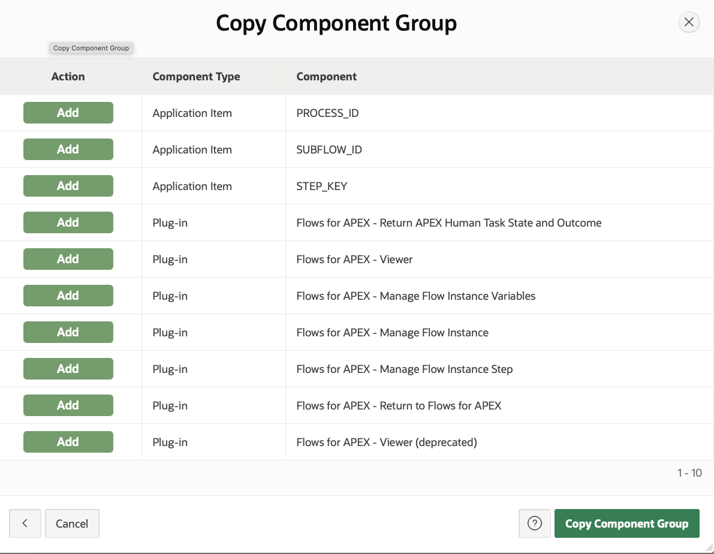Click the back arrow chevron button

(25, 523)
